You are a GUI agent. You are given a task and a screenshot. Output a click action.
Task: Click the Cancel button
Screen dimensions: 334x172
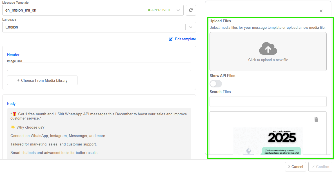[x=295, y=167]
